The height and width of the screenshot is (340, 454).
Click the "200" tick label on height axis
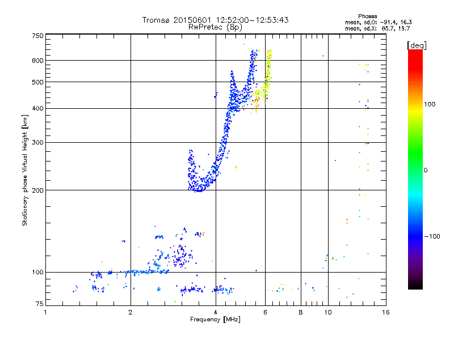coord(38,190)
